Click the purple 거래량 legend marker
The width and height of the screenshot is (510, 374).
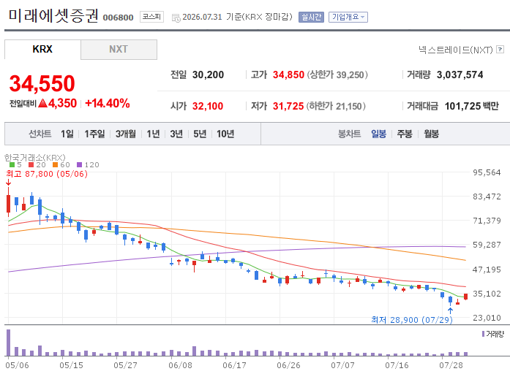484,334
